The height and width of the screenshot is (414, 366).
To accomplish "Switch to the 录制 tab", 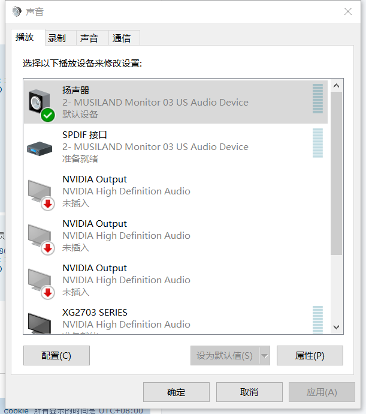I will (61, 38).
